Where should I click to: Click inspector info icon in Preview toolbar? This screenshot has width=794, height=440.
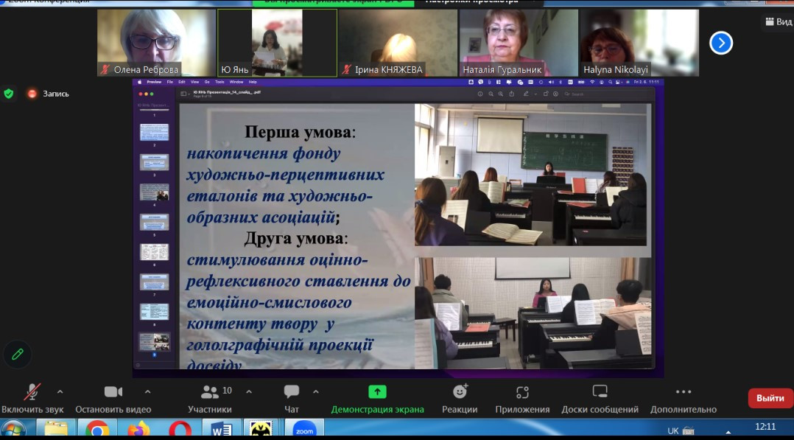point(480,94)
